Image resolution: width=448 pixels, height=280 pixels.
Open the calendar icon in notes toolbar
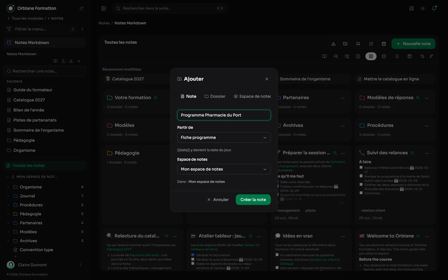click(x=384, y=44)
